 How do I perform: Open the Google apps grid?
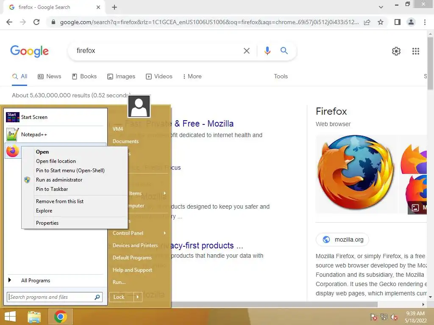(416, 51)
